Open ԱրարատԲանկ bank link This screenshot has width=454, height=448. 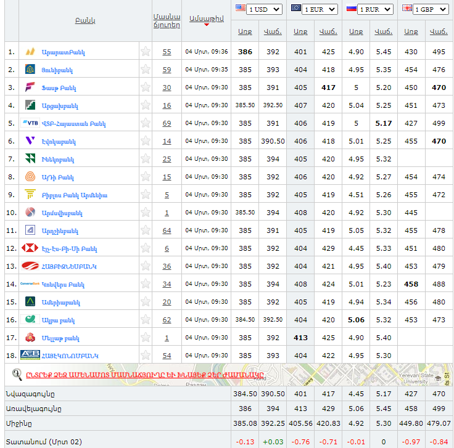click(63, 52)
